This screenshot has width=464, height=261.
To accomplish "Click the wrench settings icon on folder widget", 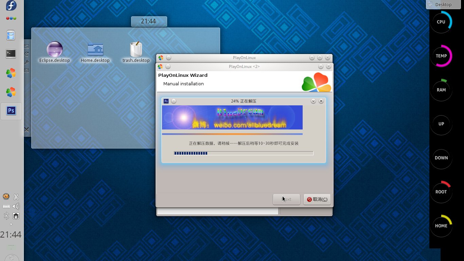I will (x=26, y=63).
